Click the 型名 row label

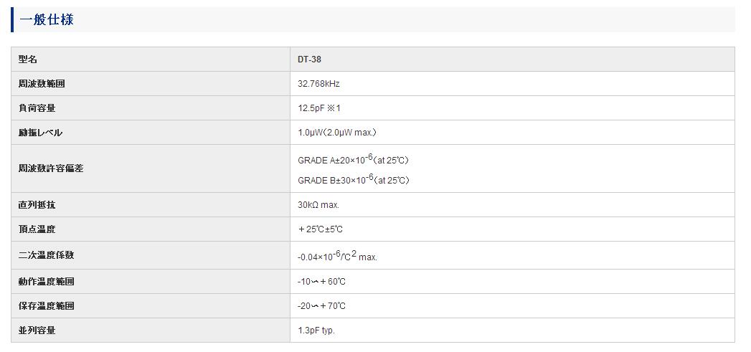[28, 60]
